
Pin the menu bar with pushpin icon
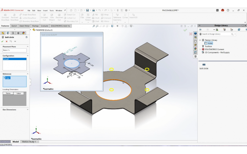pos(65,10)
